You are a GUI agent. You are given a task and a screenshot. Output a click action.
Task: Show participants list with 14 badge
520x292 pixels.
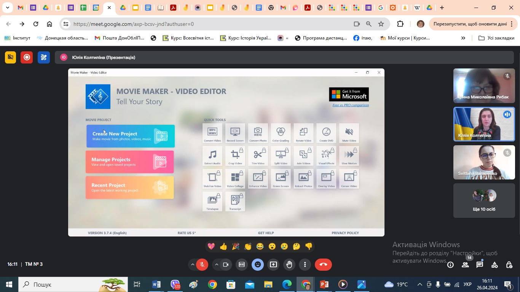pos(465,265)
